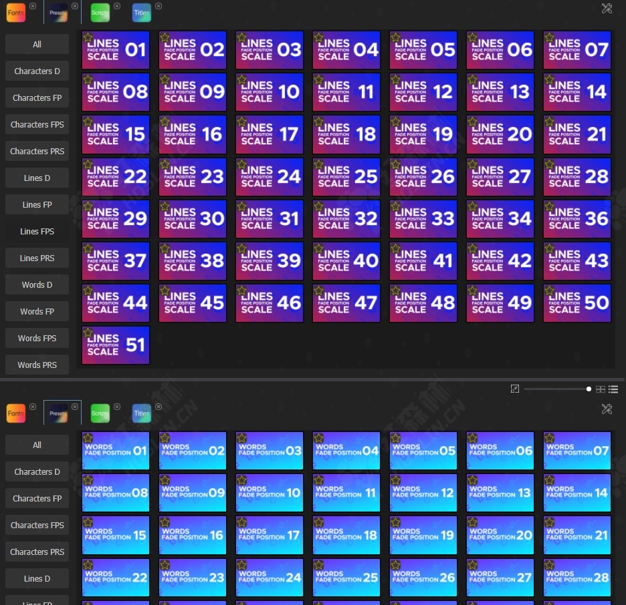The image size is (626, 605).
Task: Apply Words Fade Position 20 thumbnail
Action: click(500, 535)
